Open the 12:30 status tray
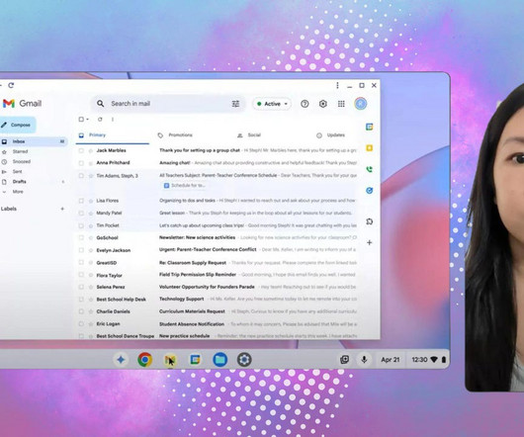This screenshot has width=524, height=437. (x=429, y=360)
